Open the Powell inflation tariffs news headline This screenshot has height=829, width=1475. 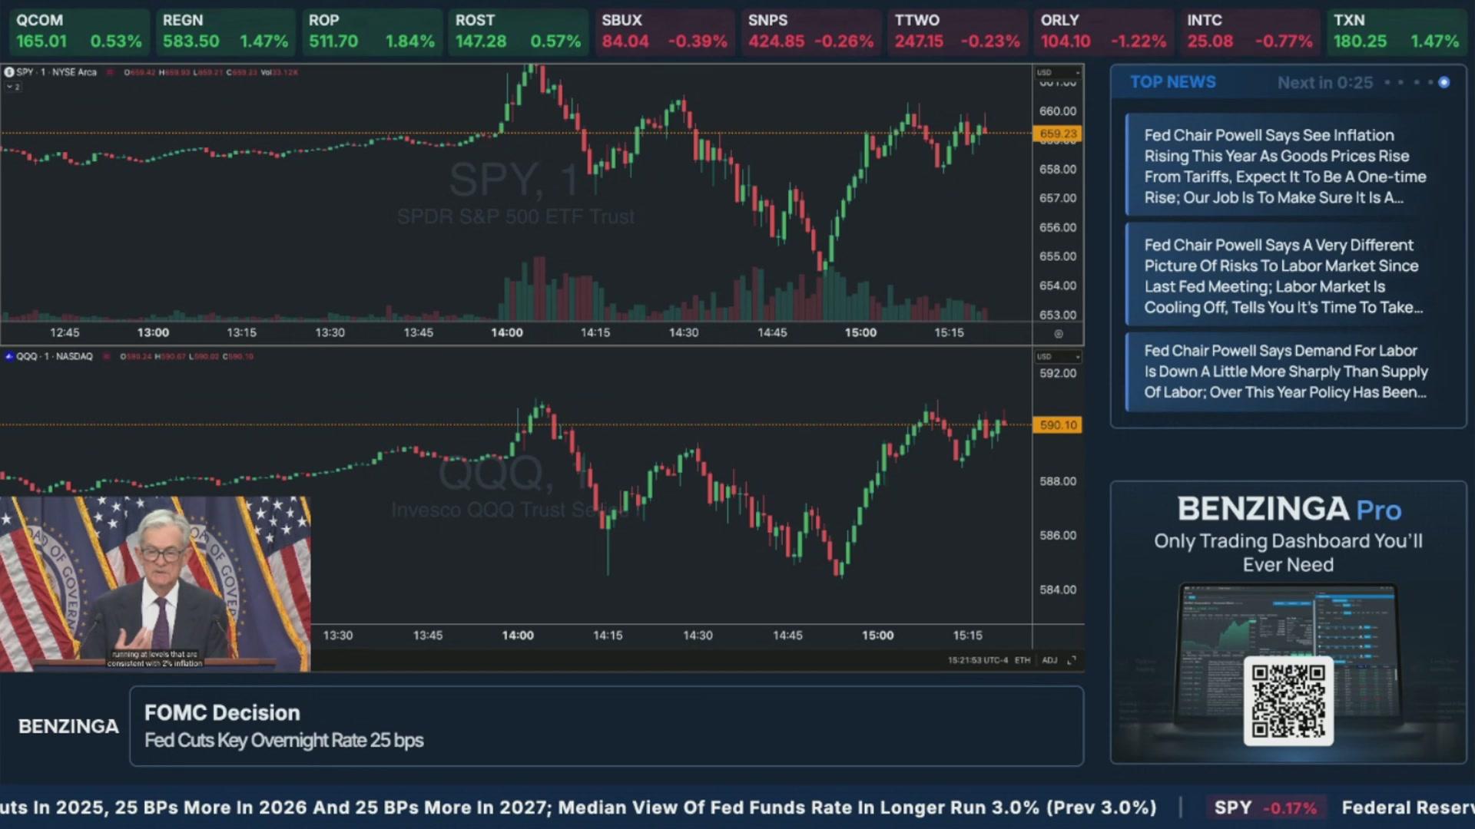[1284, 166]
